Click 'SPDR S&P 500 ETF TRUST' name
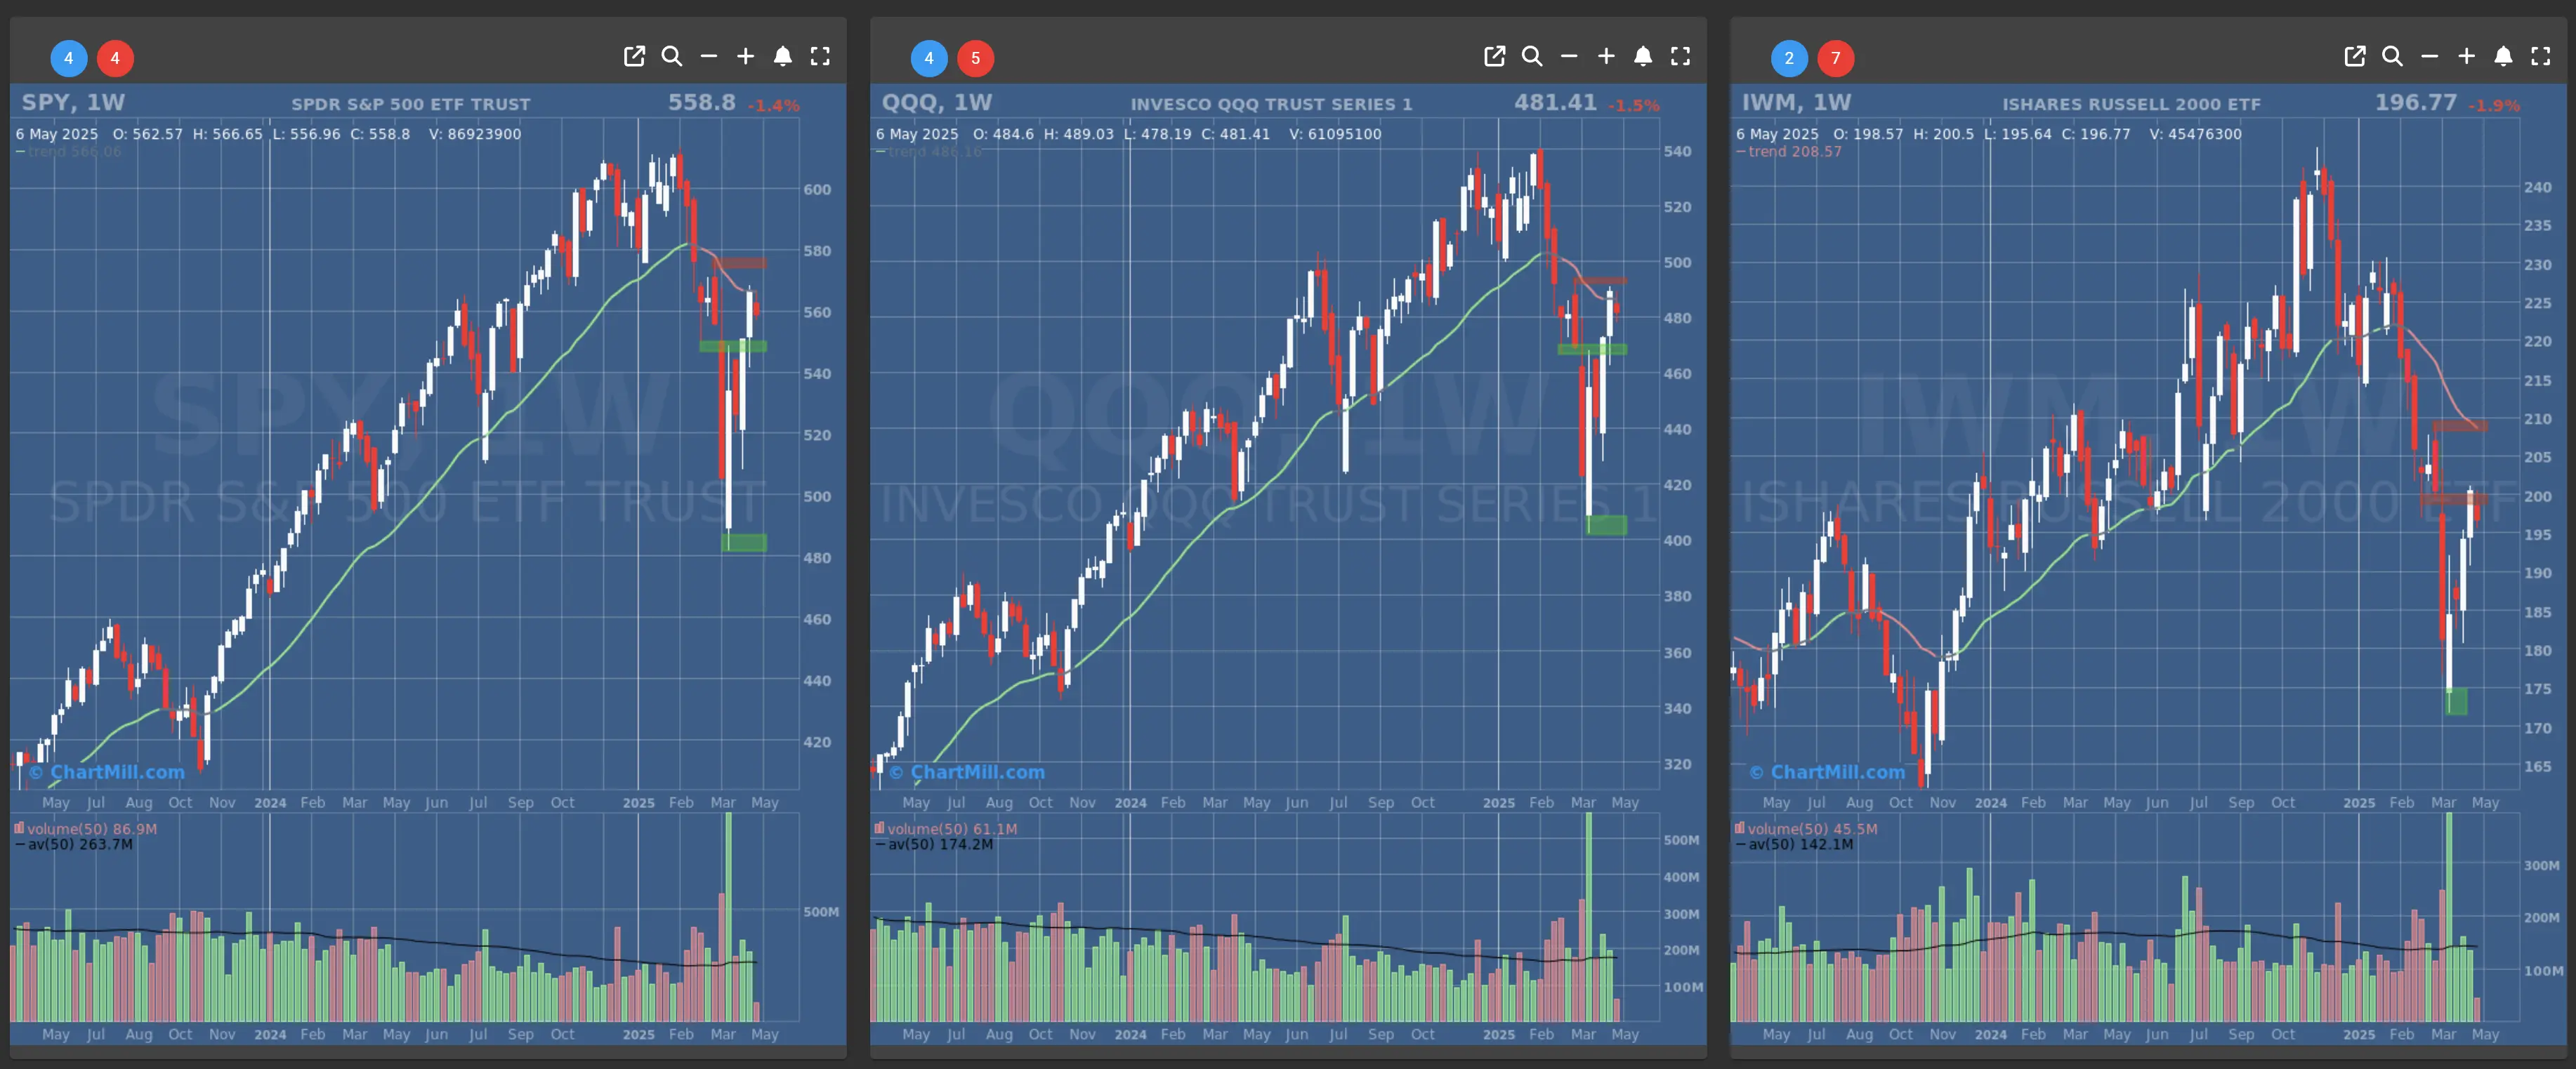This screenshot has width=2576, height=1069. coord(411,104)
